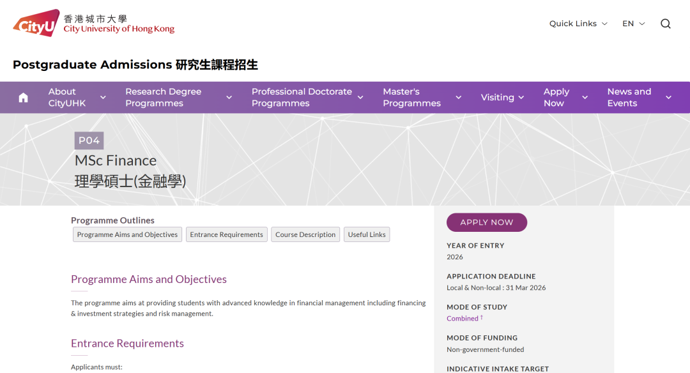Expand the About CityUHK chevron arrow
This screenshot has width=690, height=373.
coord(103,97)
